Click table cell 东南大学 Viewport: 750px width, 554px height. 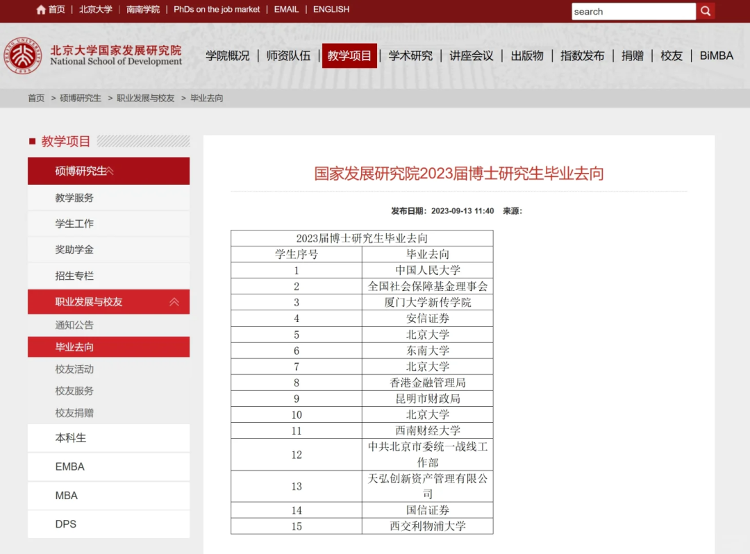click(428, 351)
